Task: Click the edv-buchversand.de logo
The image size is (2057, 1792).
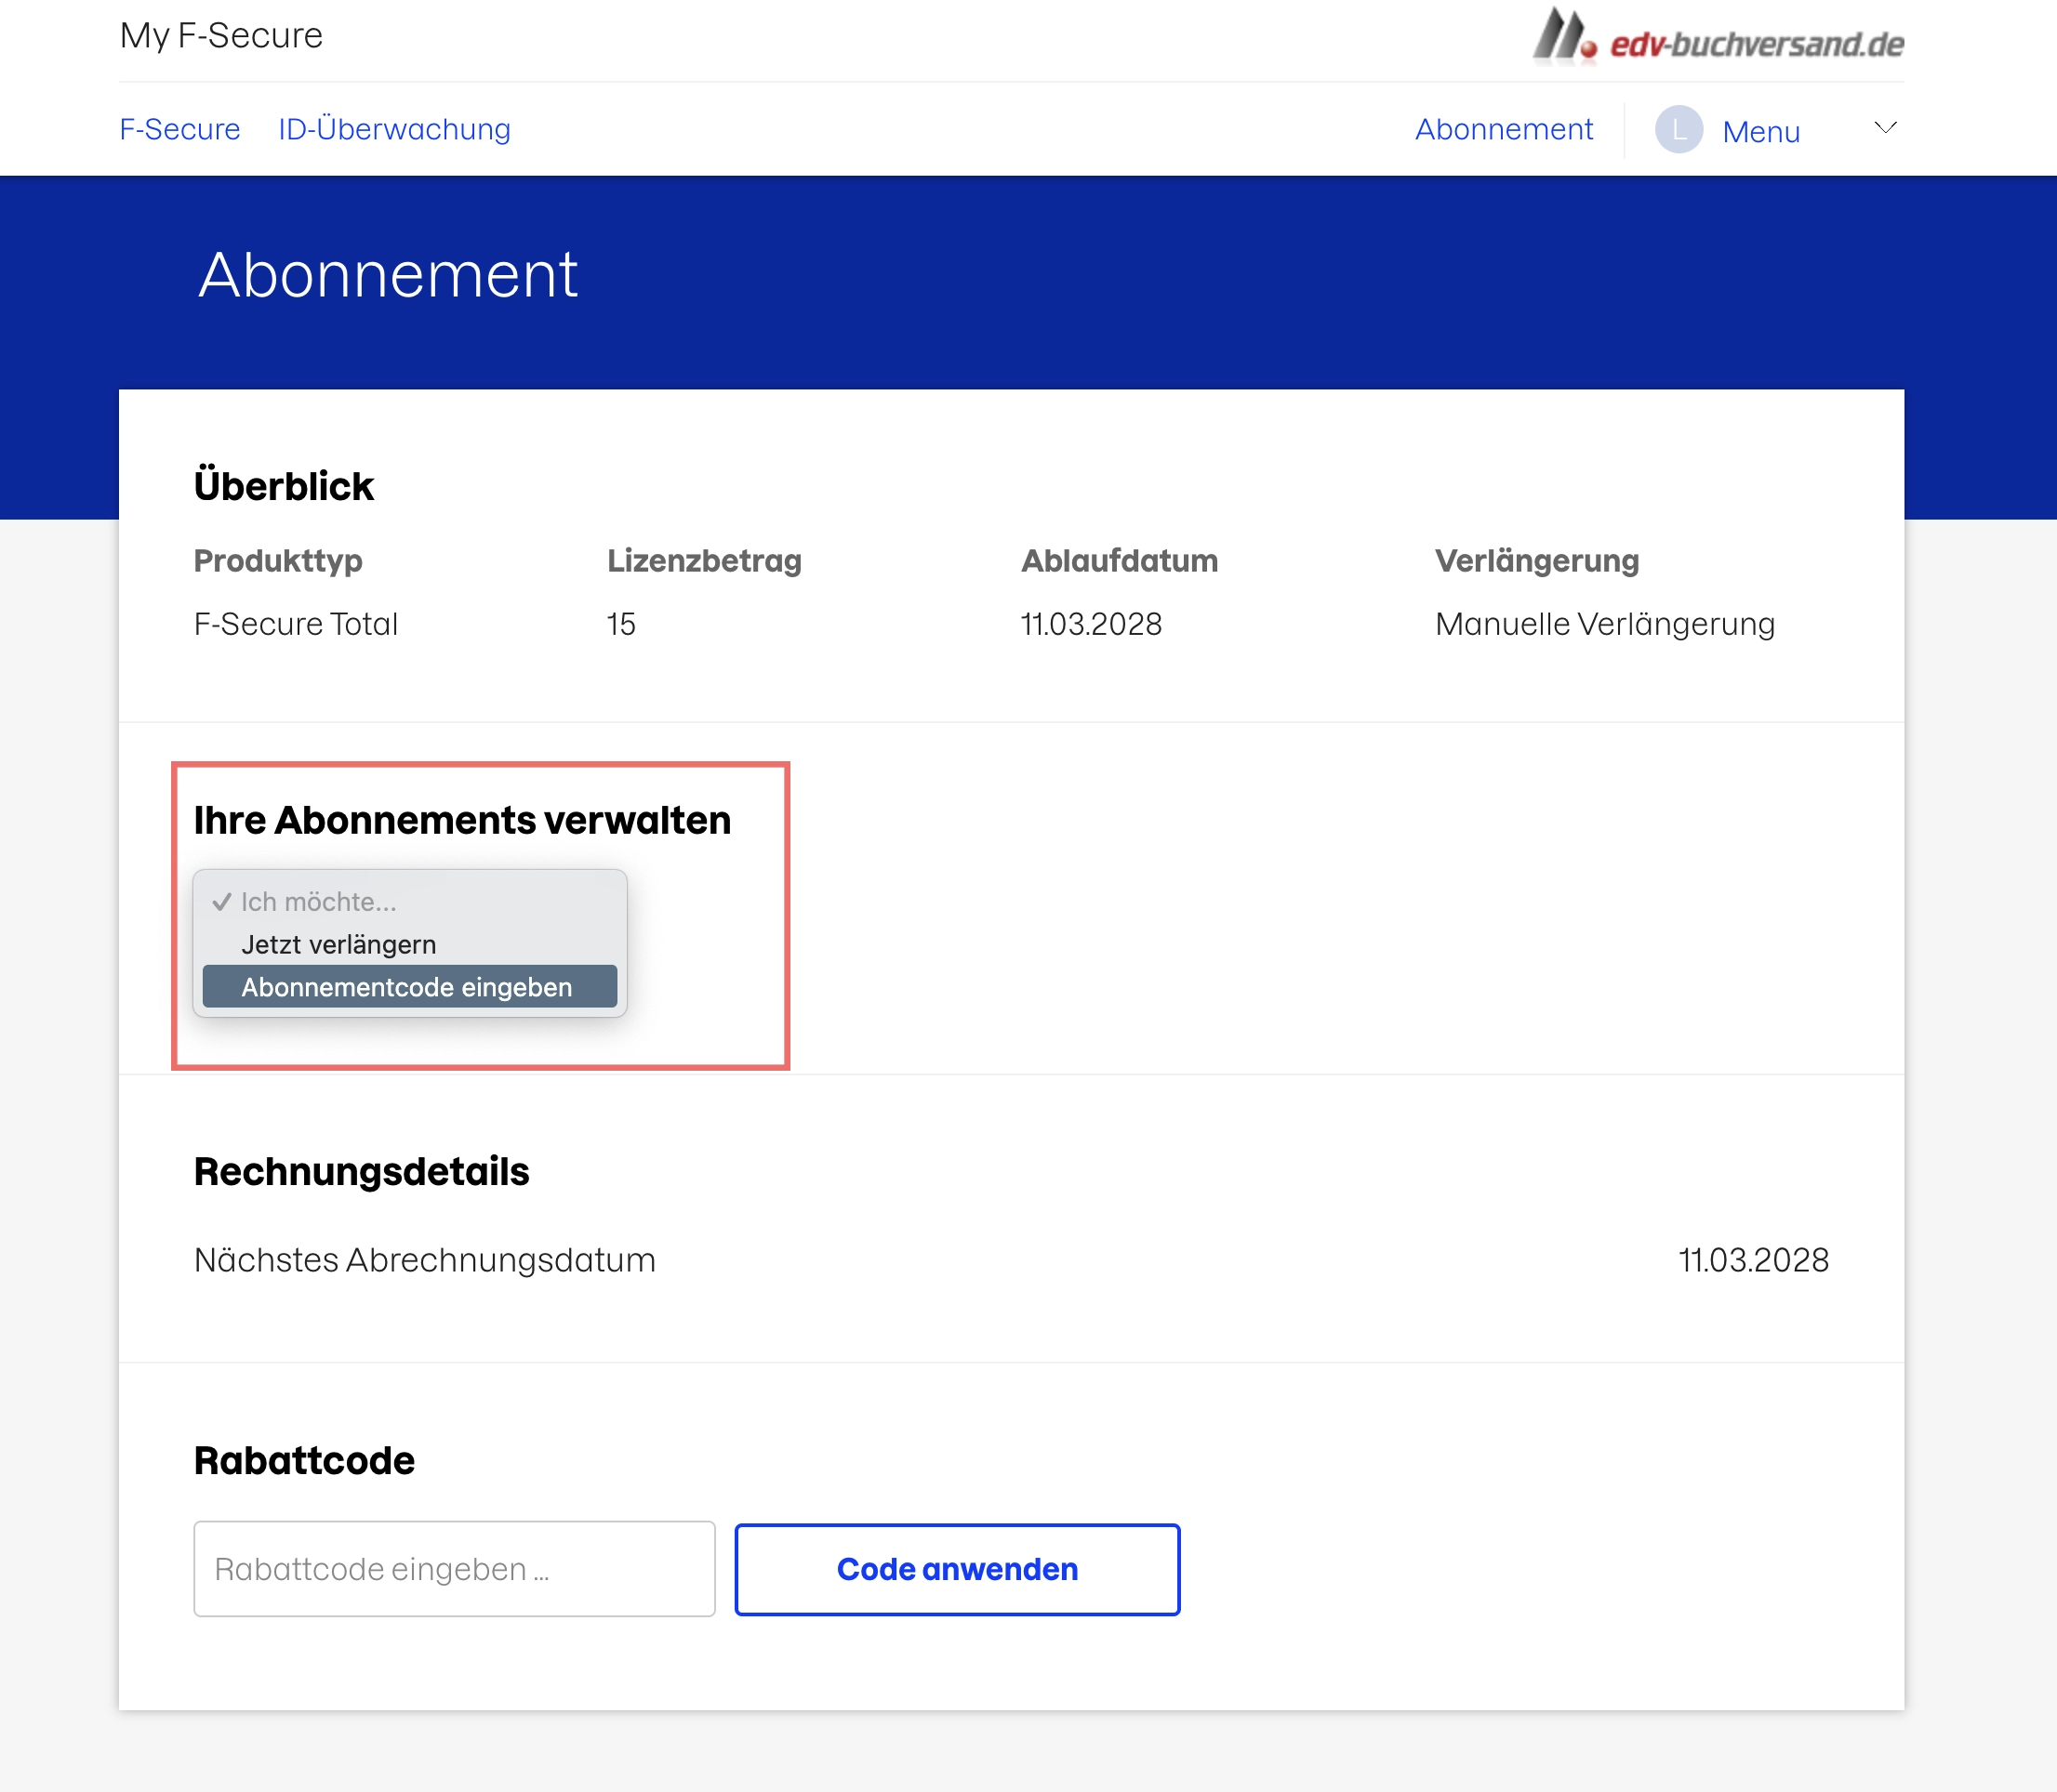Action: (x=1718, y=38)
